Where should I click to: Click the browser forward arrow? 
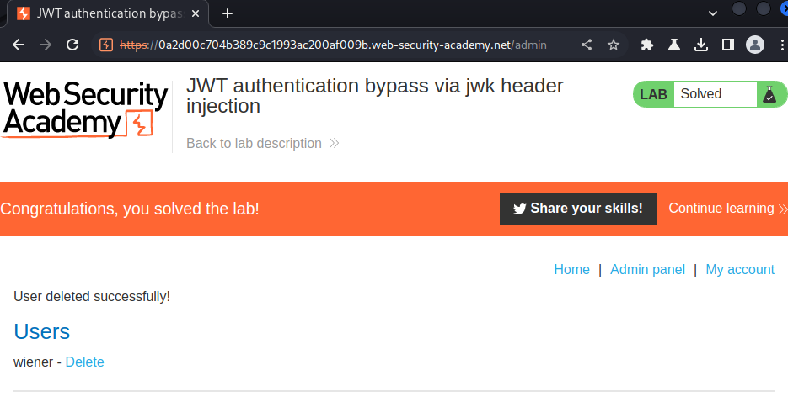[x=46, y=45]
